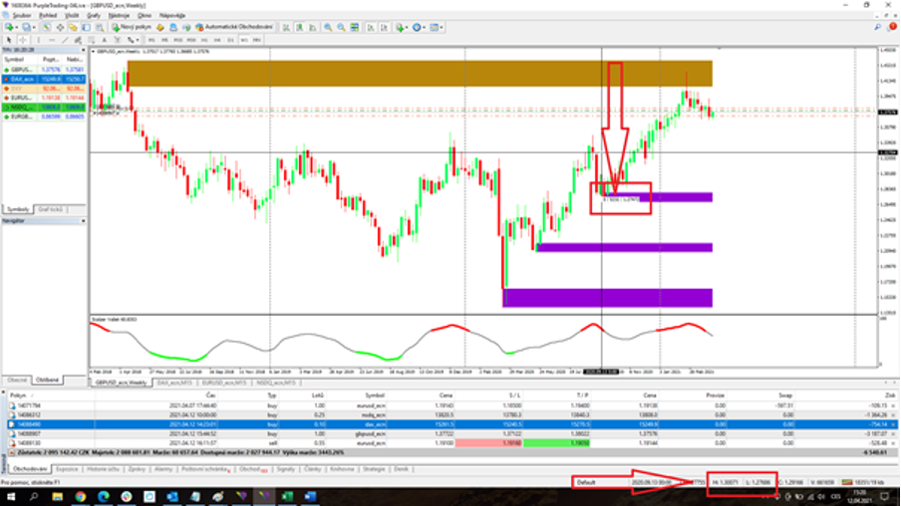Close the highlighted dax_ecn order
Image resolution: width=901 pixels, height=506 pixels.
(892, 424)
